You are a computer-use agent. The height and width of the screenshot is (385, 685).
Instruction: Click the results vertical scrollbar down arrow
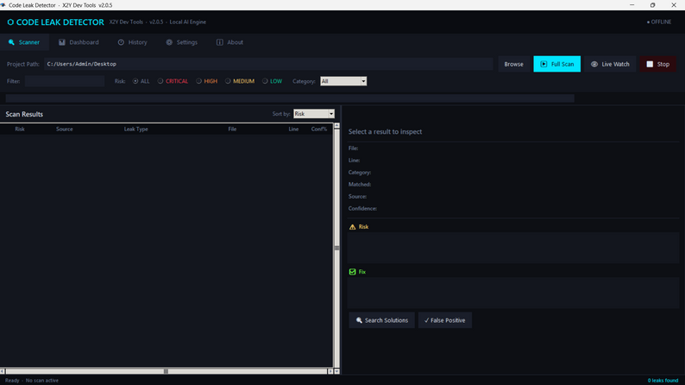336,371
